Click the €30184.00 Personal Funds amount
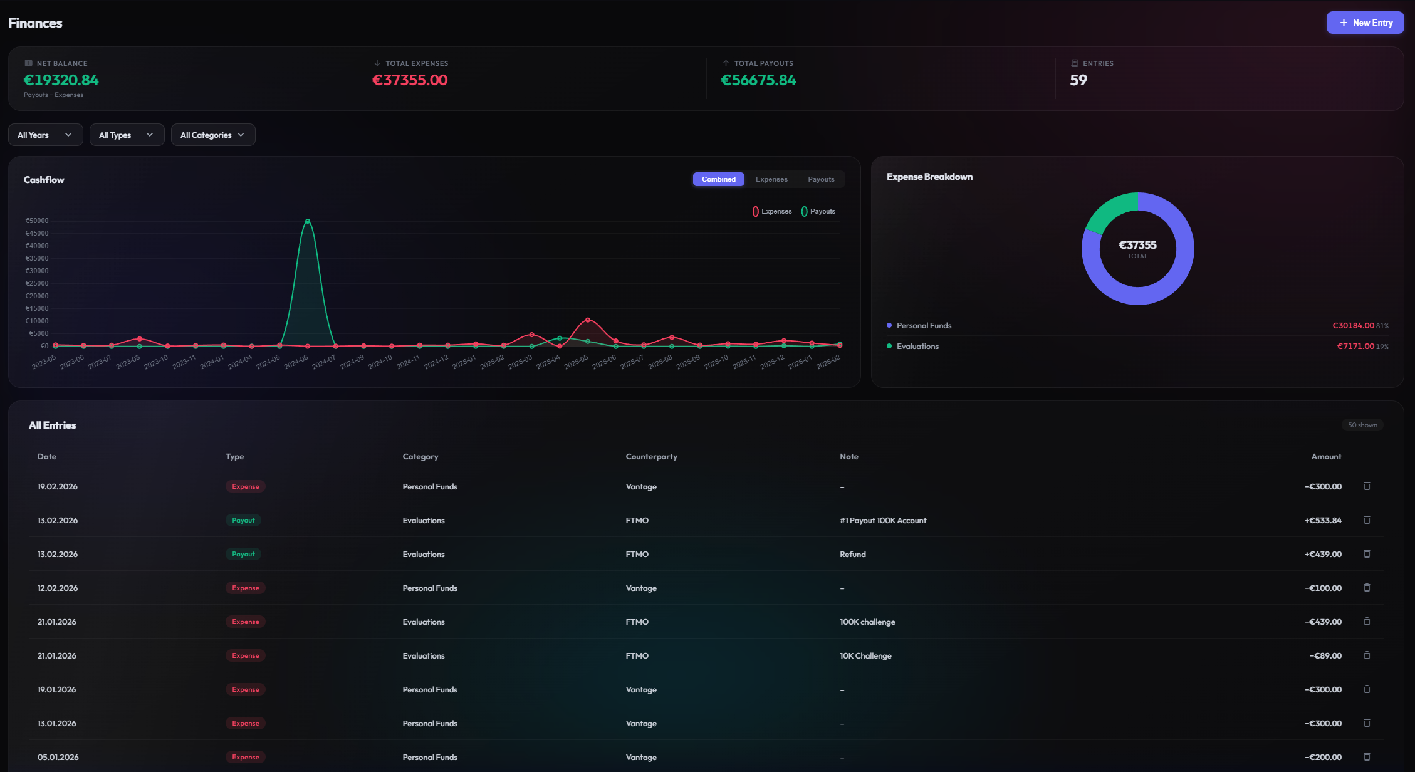This screenshot has height=772, width=1415. click(x=1352, y=325)
